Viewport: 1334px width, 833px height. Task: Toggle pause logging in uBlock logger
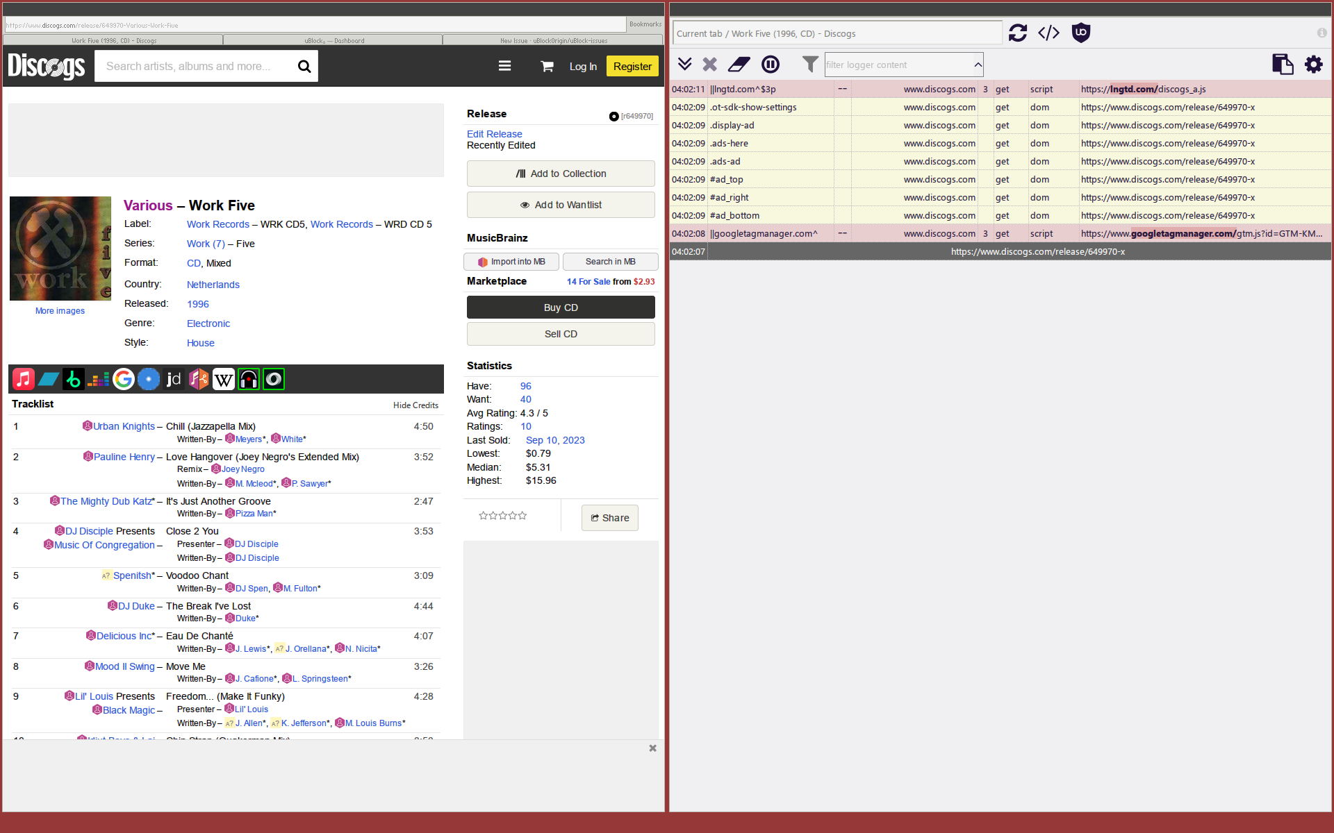coord(770,64)
